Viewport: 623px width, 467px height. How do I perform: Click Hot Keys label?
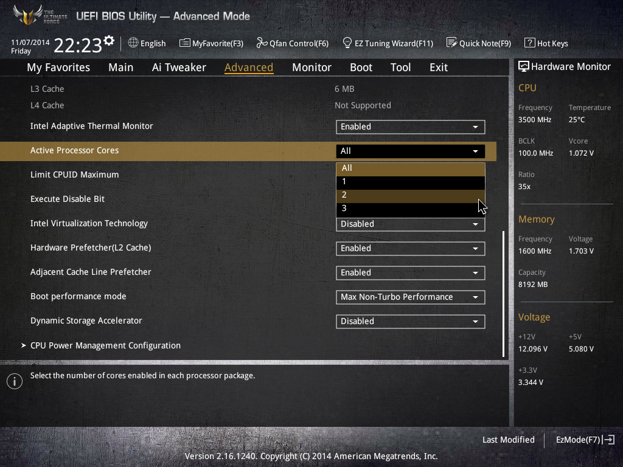pos(552,43)
